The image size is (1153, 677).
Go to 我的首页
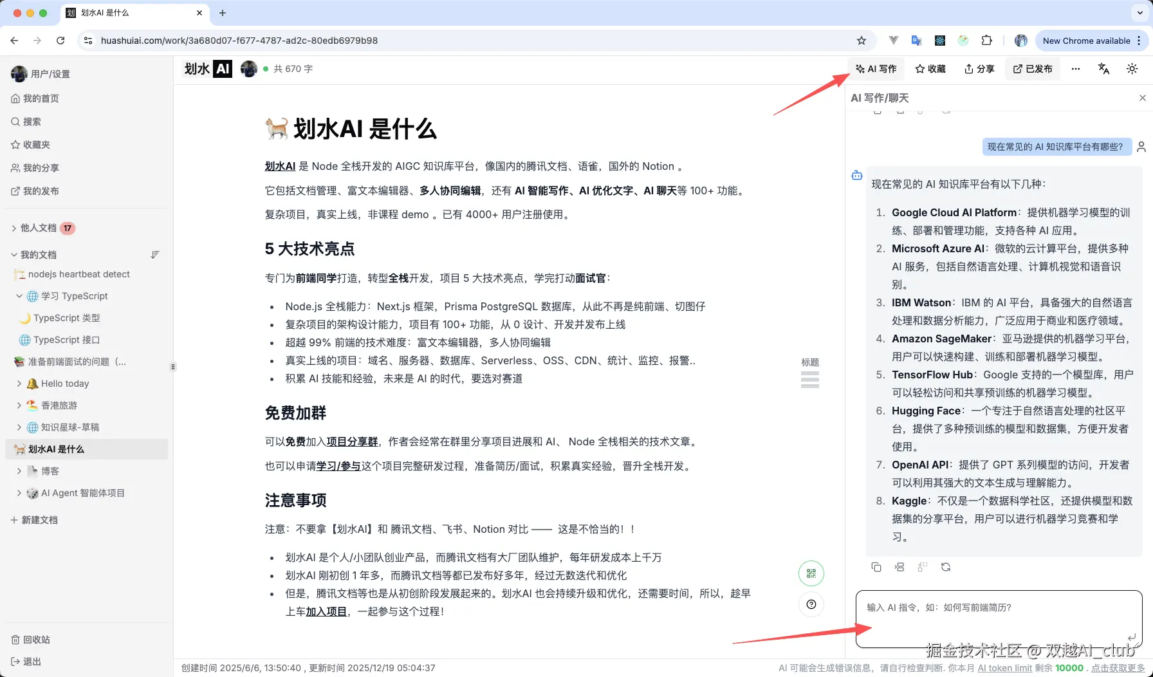coord(35,98)
